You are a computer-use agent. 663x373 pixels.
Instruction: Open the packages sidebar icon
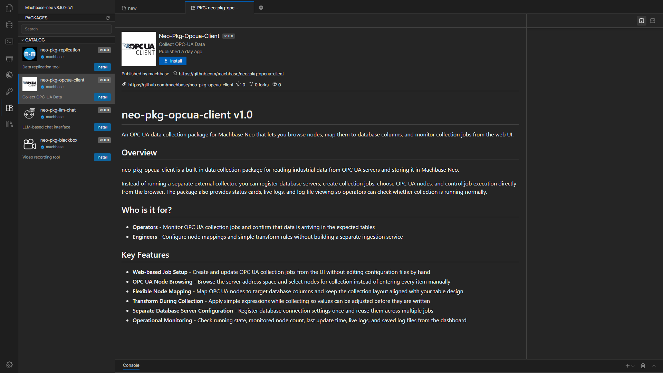tap(9, 108)
